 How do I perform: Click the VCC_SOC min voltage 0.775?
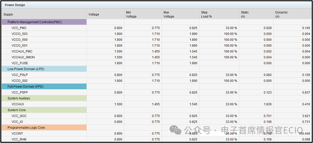pos(156,116)
